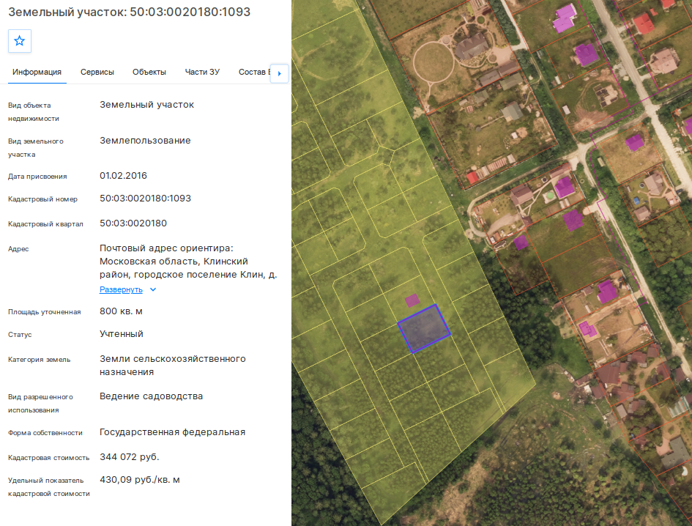Select the blue highlighted parcel on map
Viewport: 692px width, 526px height.
(424, 329)
